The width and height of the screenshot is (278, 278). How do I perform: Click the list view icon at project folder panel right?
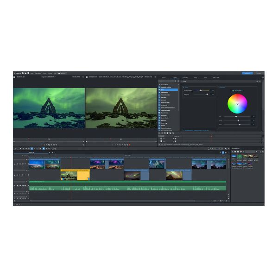(263, 152)
